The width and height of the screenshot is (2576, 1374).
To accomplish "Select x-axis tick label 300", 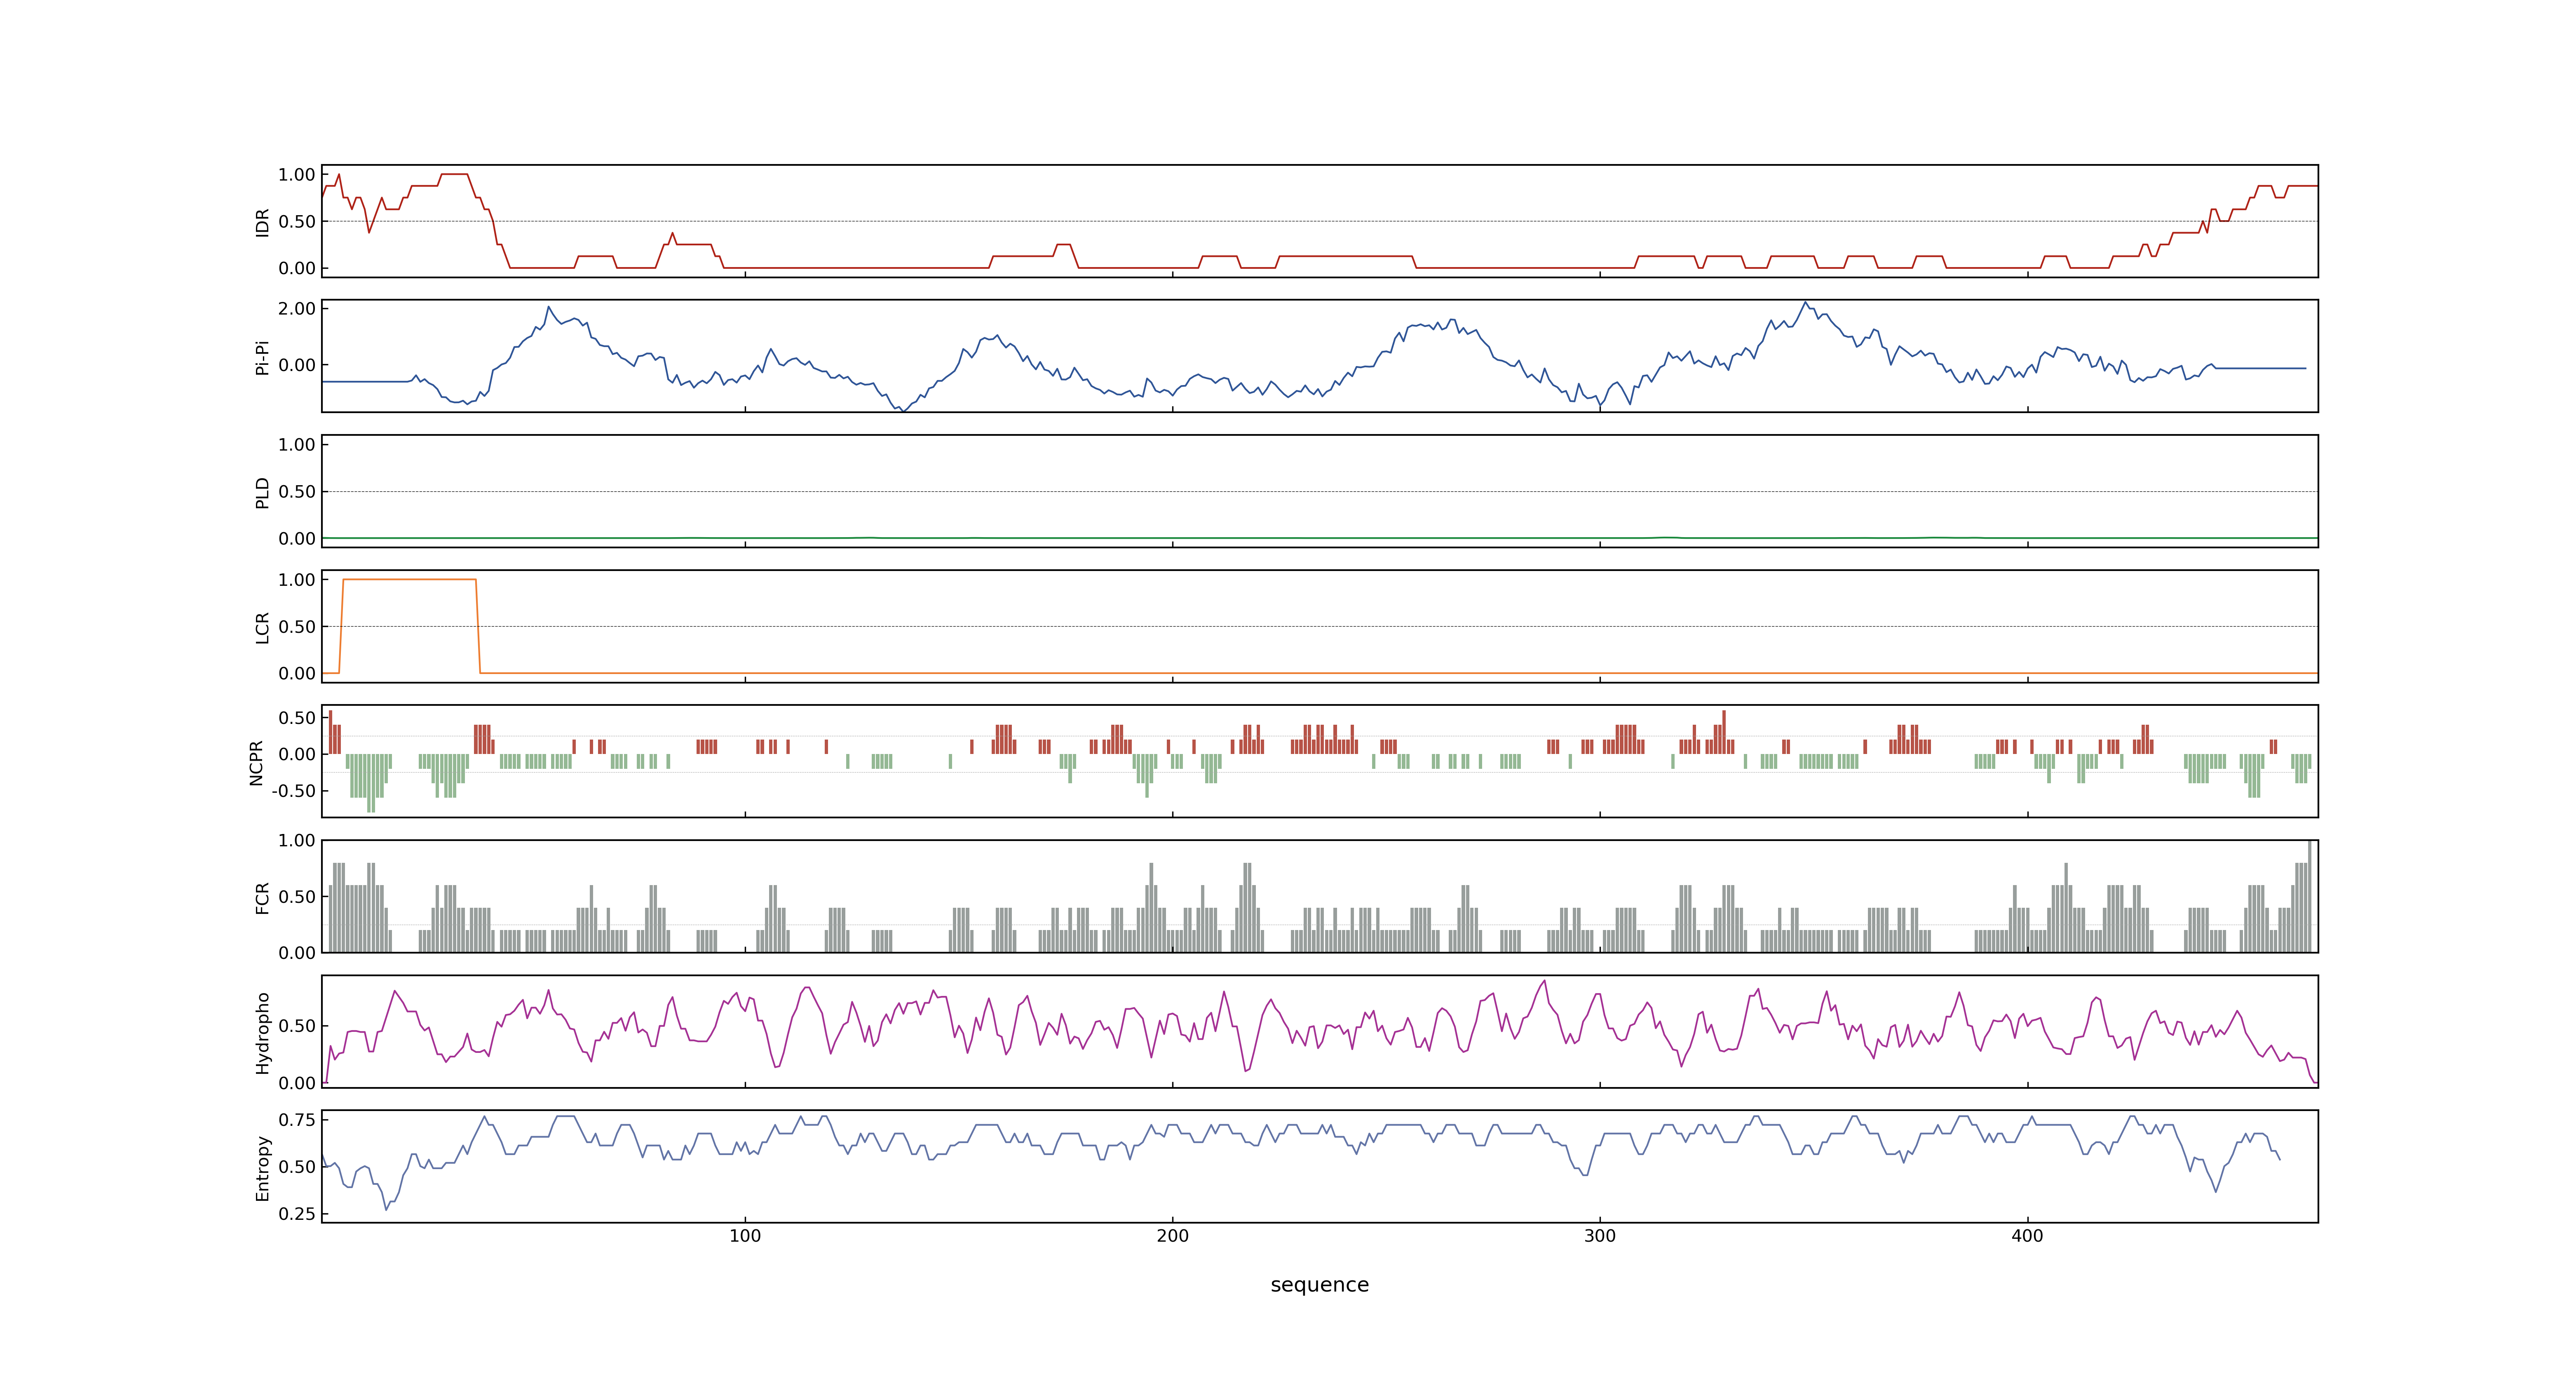I will (1599, 1236).
